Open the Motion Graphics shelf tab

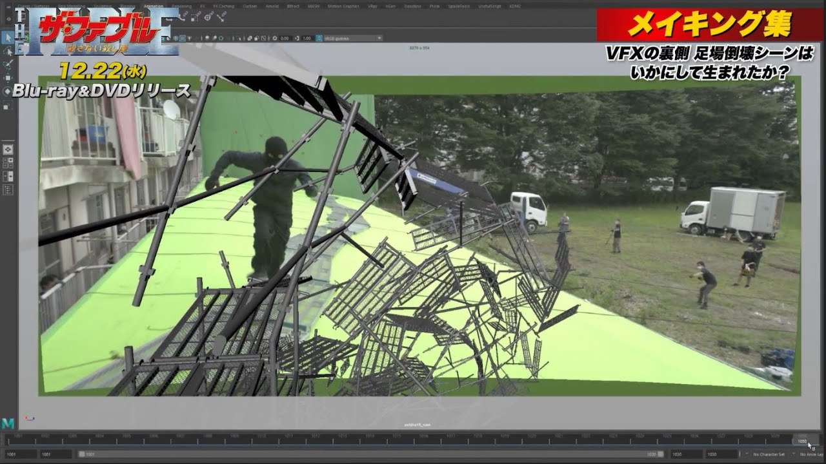point(343,6)
